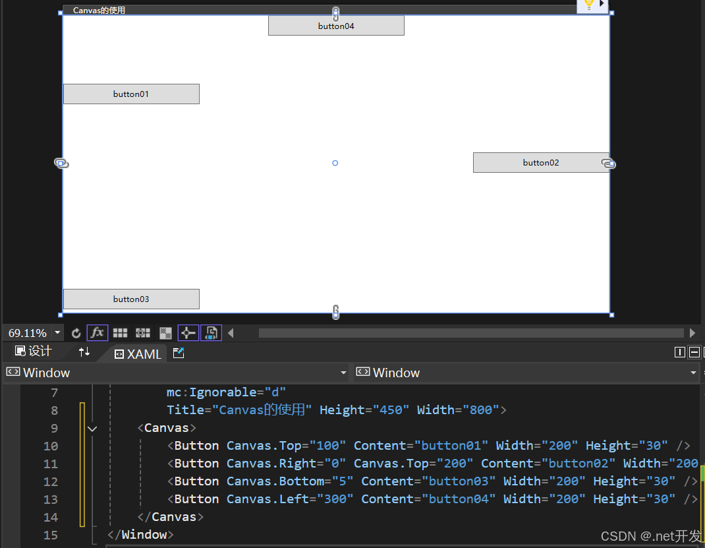Switch to the XAML tab
The height and width of the screenshot is (548, 705).
[x=138, y=354]
